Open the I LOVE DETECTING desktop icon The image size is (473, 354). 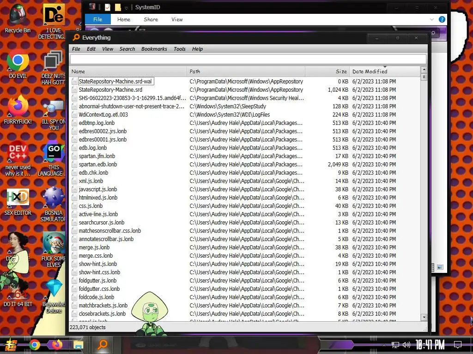(53, 21)
